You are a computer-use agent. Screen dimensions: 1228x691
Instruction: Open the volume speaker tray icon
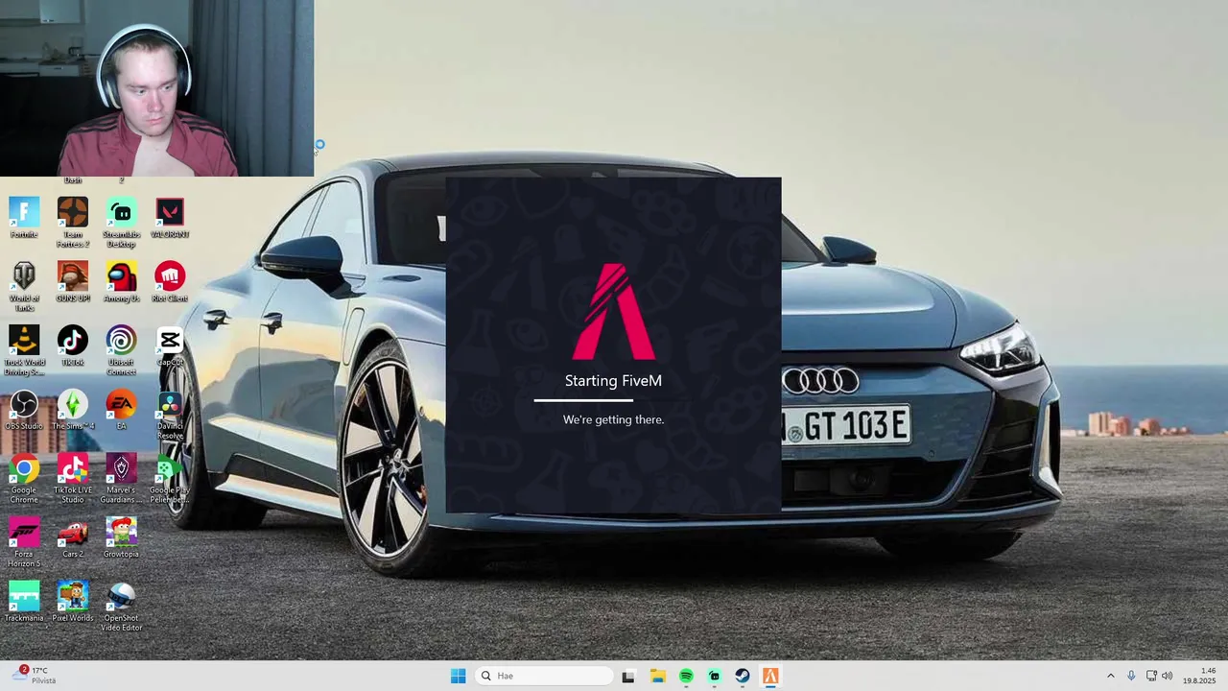pos(1168,676)
